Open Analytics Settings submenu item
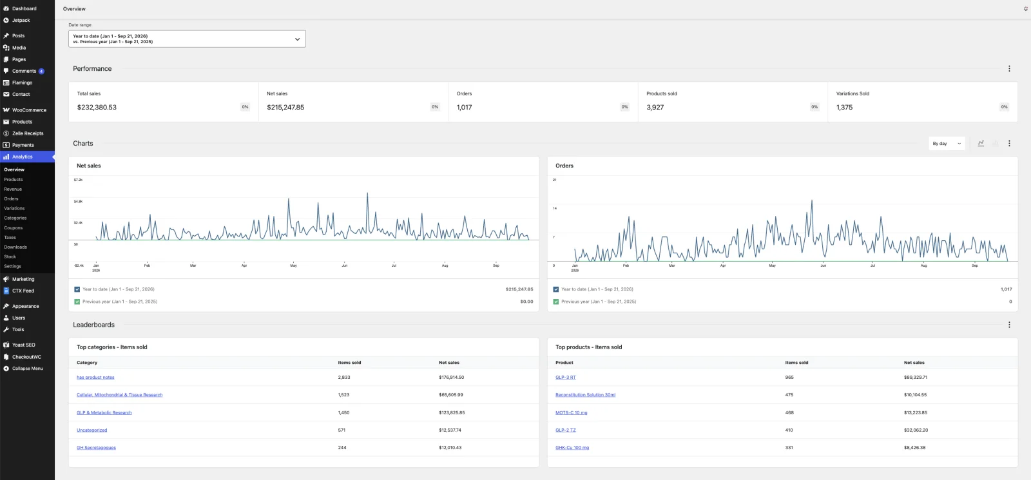This screenshot has width=1031, height=480. tap(13, 266)
